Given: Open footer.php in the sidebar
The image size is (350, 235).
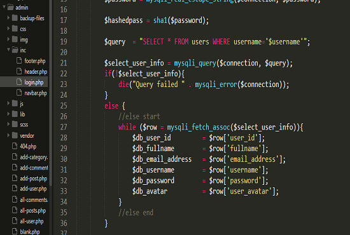Looking at the screenshot, I should [35, 61].
